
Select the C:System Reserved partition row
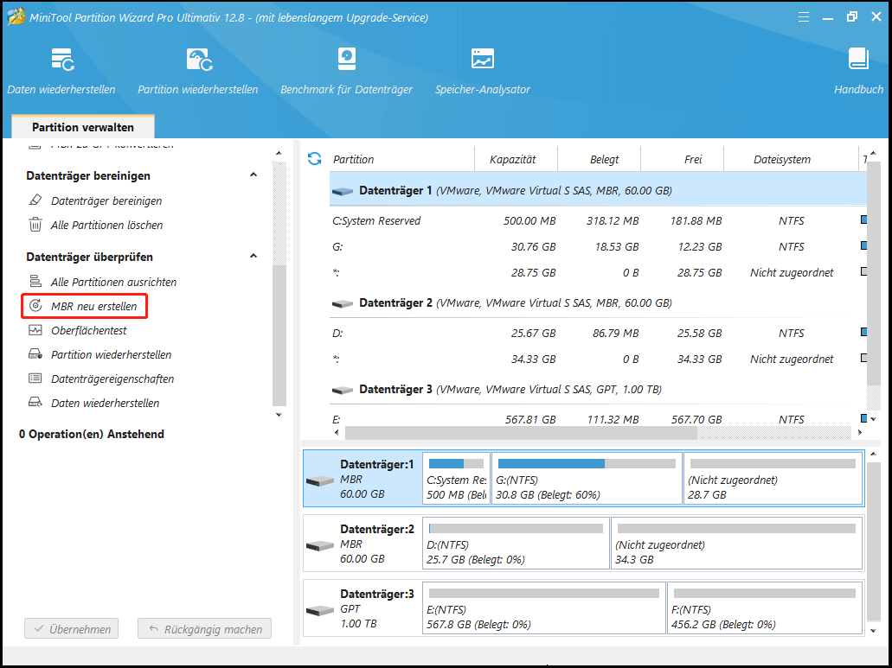599,220
